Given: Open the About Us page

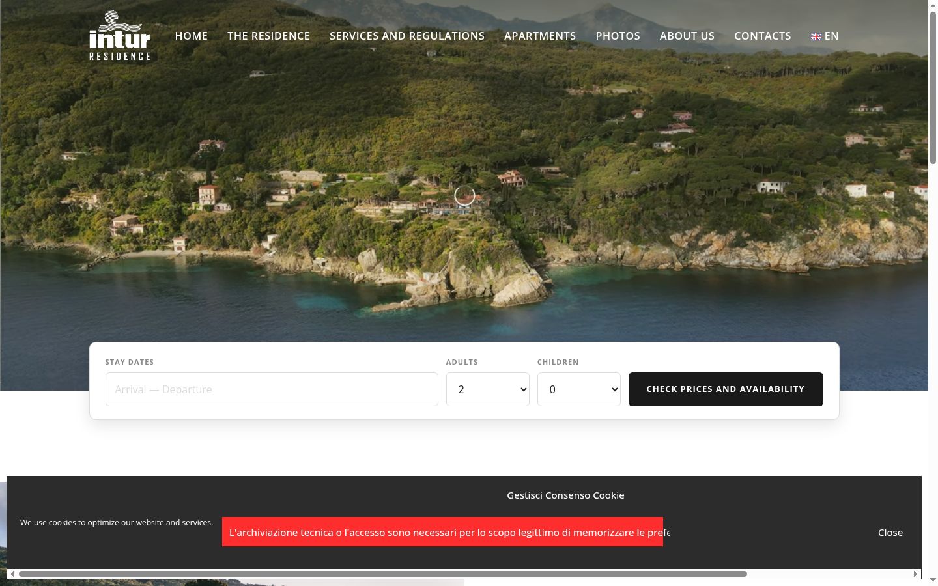Looking at the screenshot, I should tap(687, 36).
